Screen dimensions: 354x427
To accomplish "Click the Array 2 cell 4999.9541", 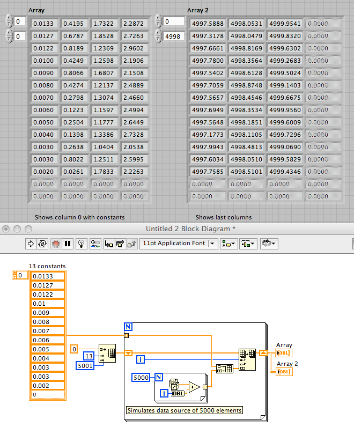I will point(285,24).
